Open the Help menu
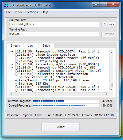 click(45, 12)
